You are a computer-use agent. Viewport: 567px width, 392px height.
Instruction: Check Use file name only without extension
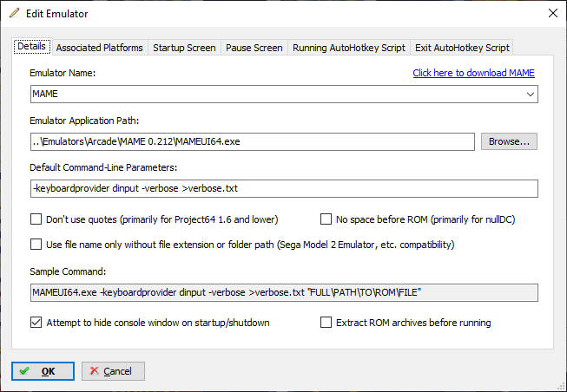(36, 245)
